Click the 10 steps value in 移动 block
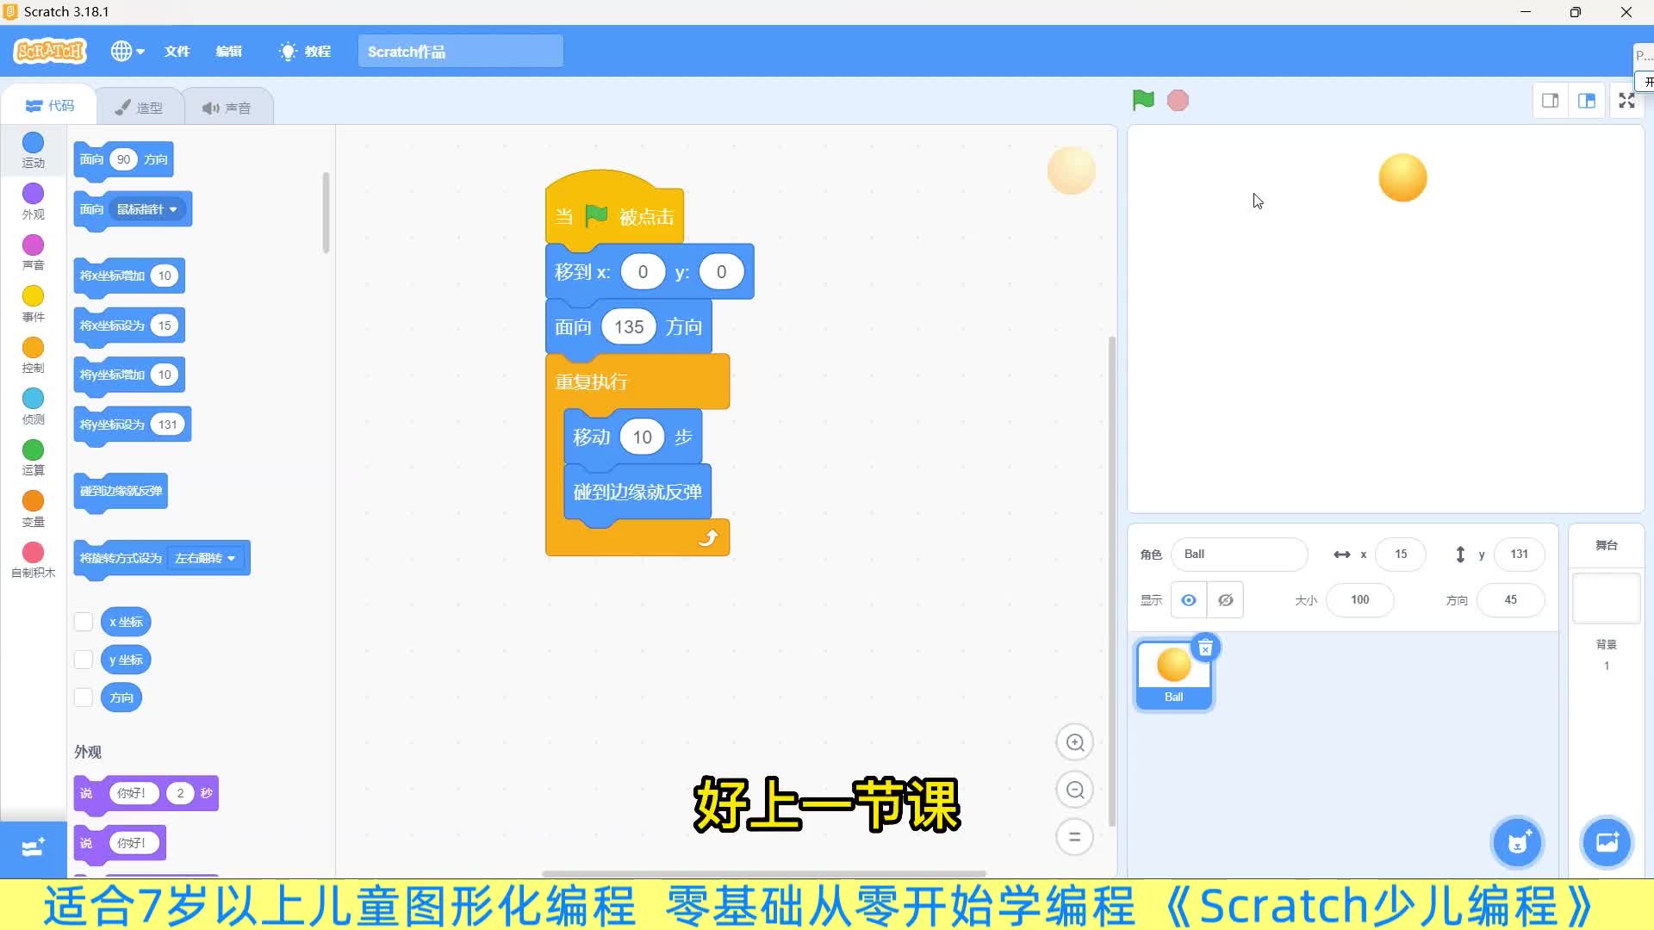Screen dimensions: 1654x930 pyautogui.click(x=643, y=437)
